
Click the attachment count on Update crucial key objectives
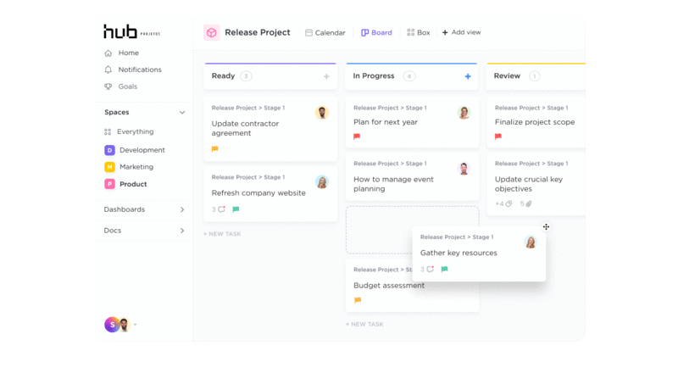point(525,203)
